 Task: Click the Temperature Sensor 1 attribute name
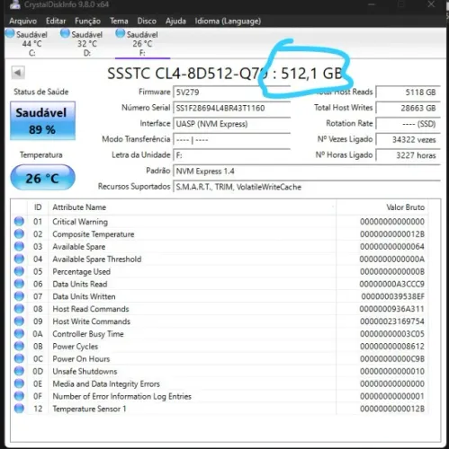click(89, 409)
